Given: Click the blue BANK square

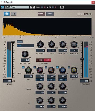Looking at the screenshot, I should [x=42, y=7].
